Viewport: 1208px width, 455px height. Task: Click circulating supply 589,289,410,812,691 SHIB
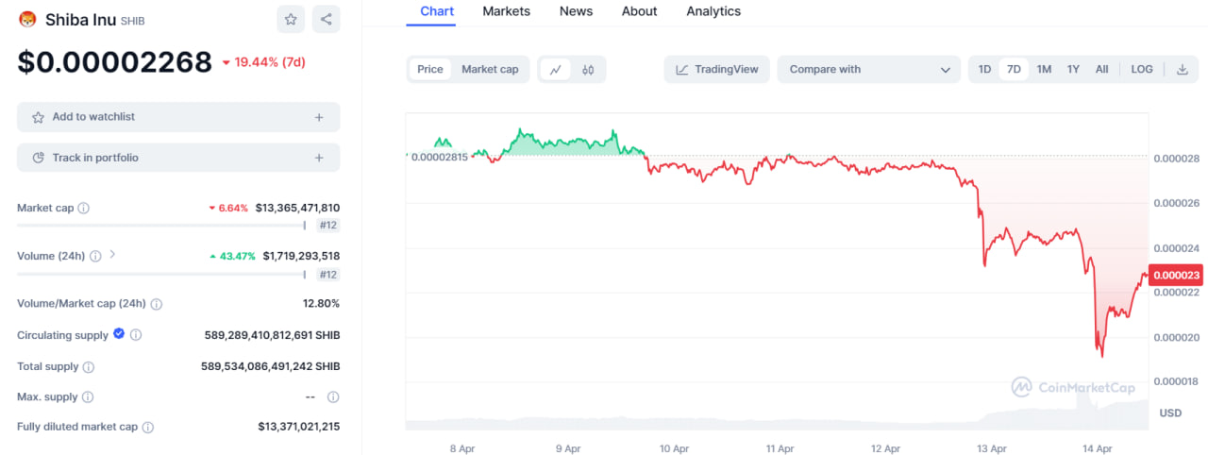272,335
